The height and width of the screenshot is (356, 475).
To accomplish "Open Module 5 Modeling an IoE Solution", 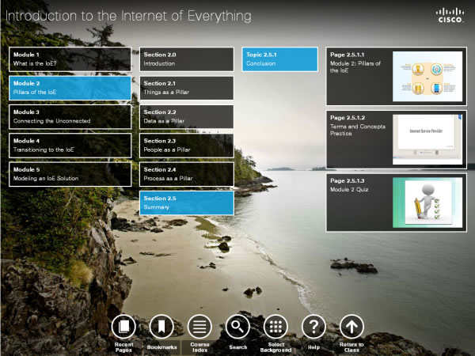I will (x=70, y=174).
